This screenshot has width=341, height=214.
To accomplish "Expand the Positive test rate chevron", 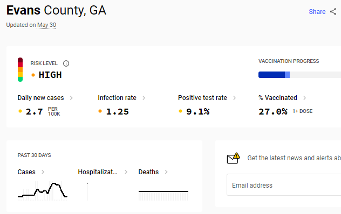I will [x=234, y=98].
